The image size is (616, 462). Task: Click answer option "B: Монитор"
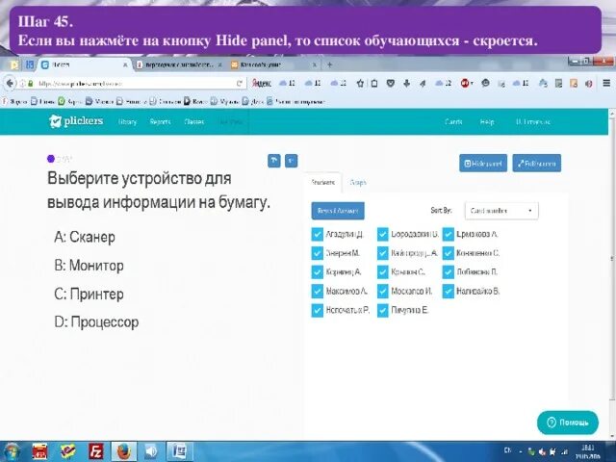click(89, 266)
